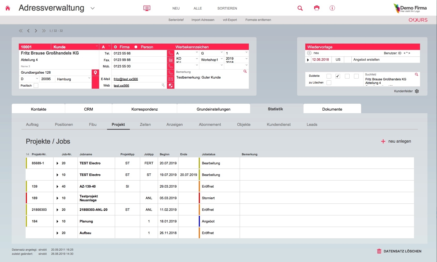Tick the zu Löschen checkbox
Viewport: 437px width, 262px height.
tap(329, 83)
